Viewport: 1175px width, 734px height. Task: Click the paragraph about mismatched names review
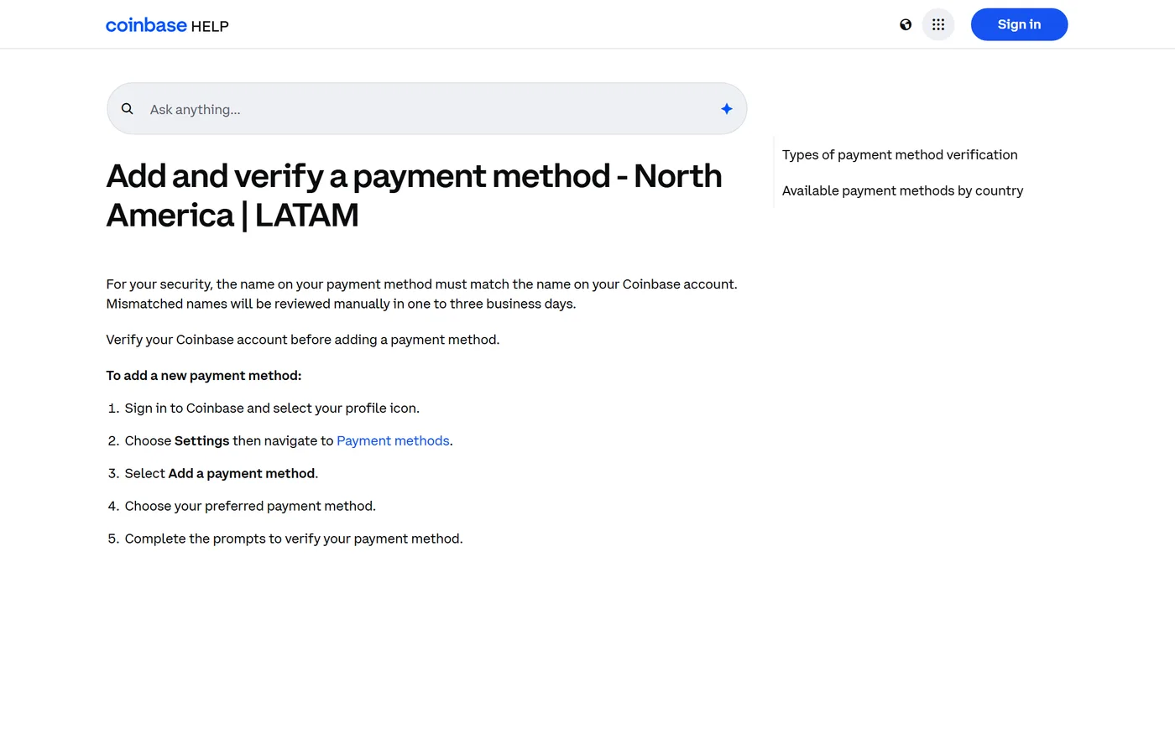pos(422,294)
